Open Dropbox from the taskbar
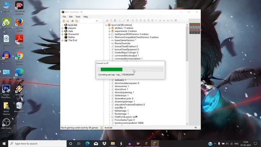This screenshot has width=261, height=147. coord(104,144)
